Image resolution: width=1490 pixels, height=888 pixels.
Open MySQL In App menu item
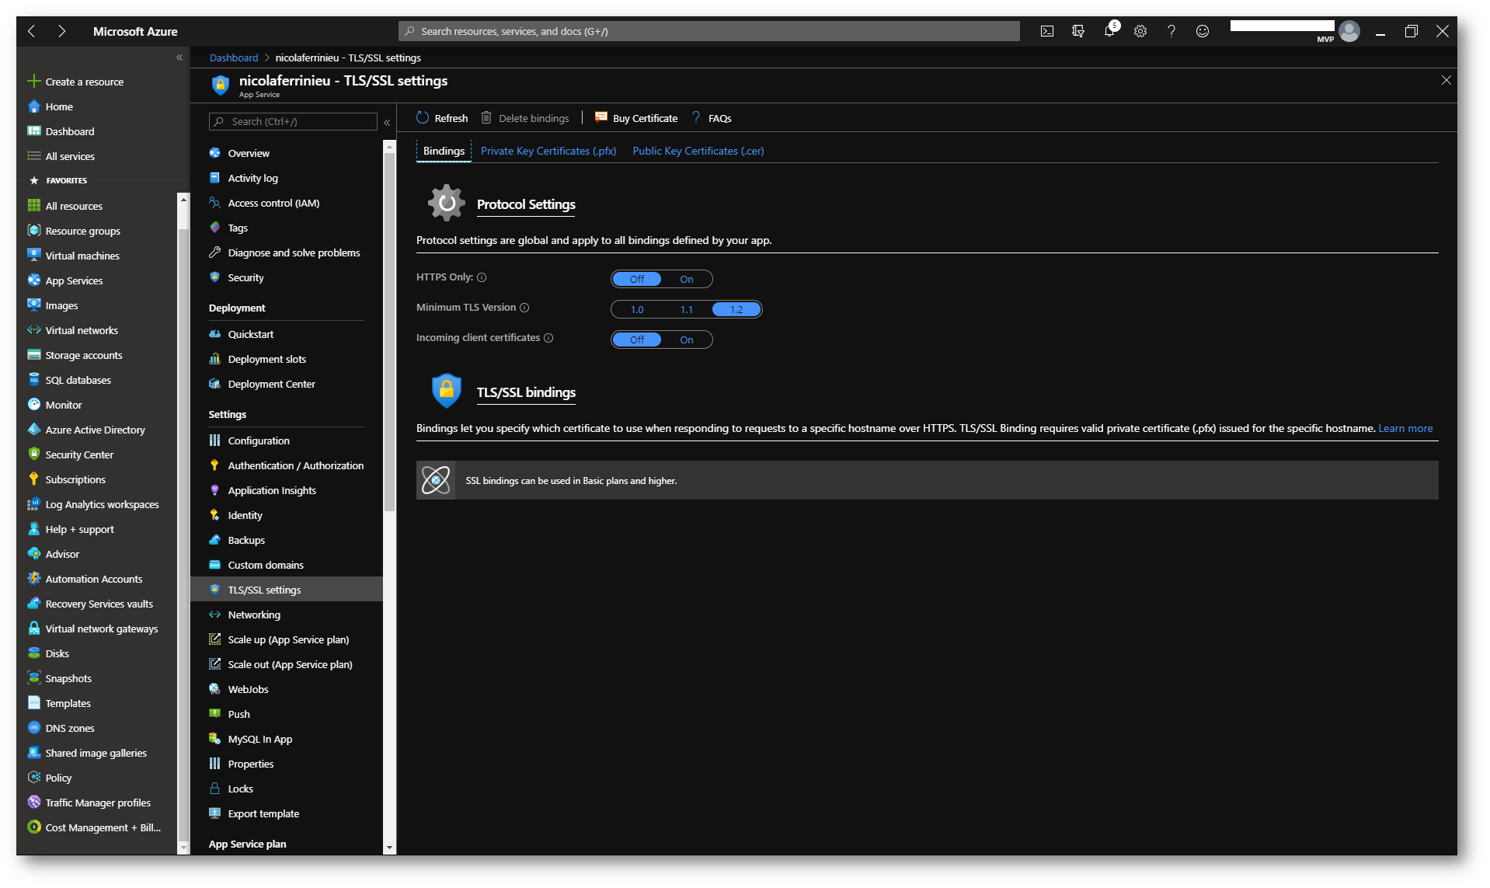259,739
